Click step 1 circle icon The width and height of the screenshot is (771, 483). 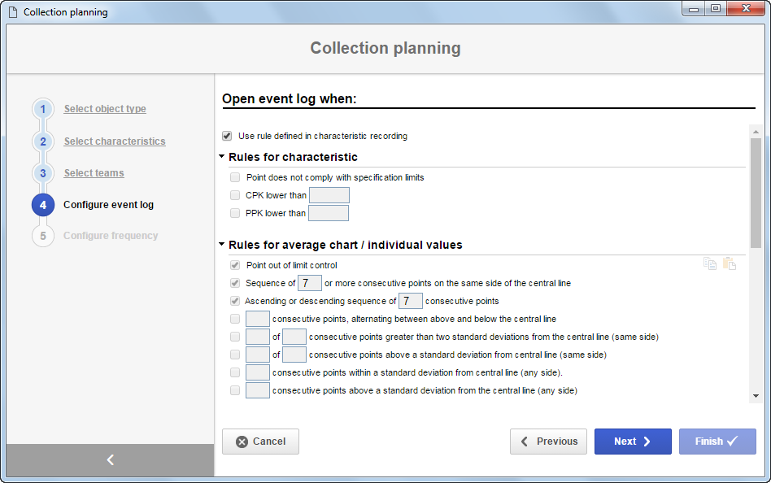pyautogui.click(x=43, y=109)
